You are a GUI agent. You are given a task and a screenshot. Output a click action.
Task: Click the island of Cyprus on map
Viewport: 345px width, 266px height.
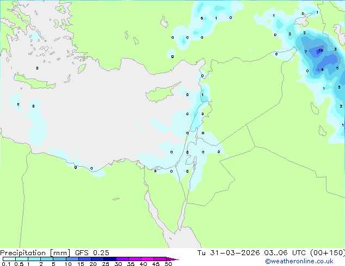(x=161, y=93)
